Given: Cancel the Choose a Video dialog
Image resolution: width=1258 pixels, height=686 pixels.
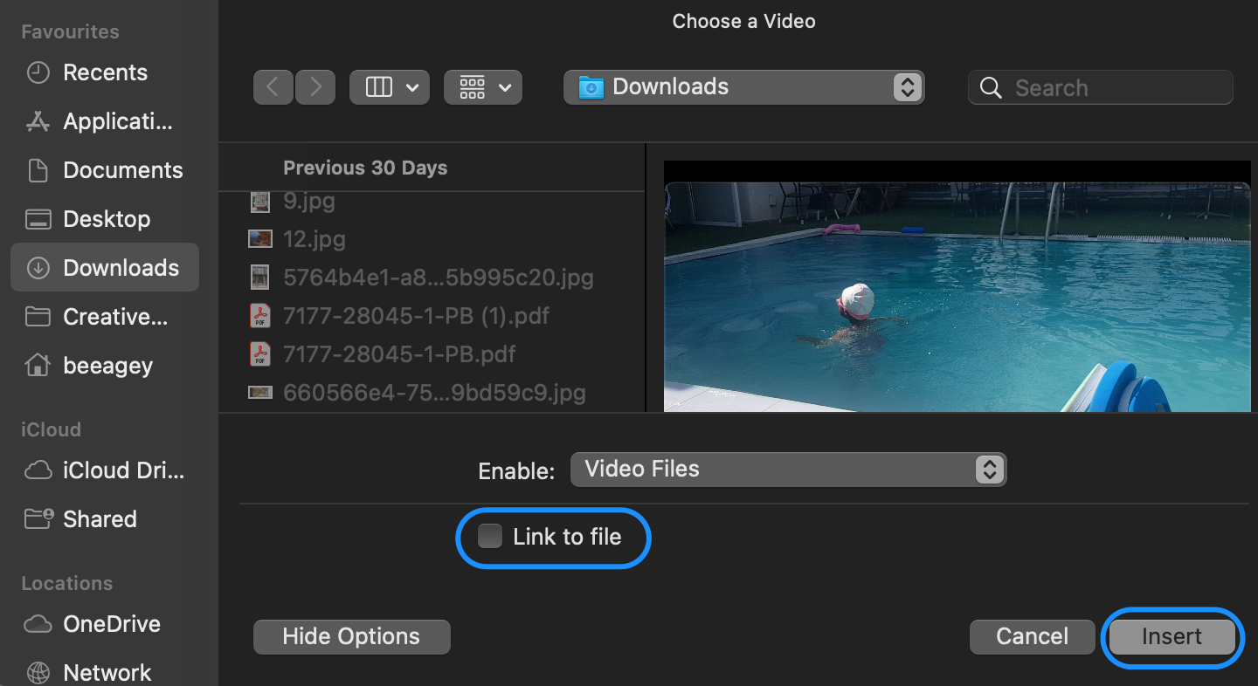Looking at the screenshot, I should coord(1032,637).
